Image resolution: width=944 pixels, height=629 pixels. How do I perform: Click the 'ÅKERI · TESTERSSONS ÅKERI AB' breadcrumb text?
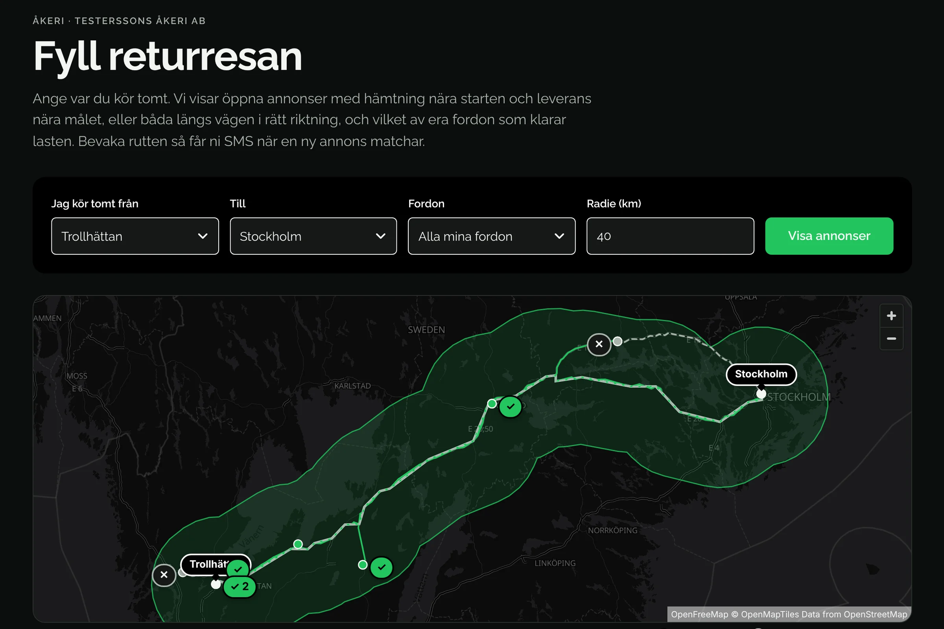pos(119,21)
